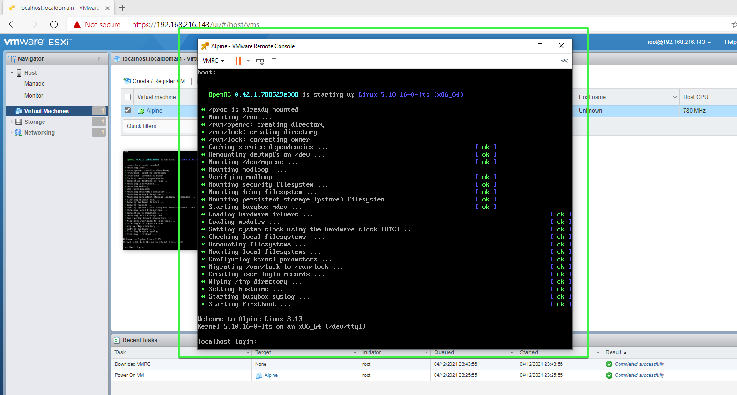The height and width of the screenshot is (395, 737).
Task: Close the localhost.localdomain browser tab
Action: [x=107, y=8]
